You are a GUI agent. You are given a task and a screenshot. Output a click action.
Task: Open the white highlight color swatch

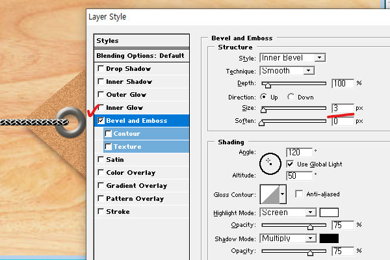(329, 213)
